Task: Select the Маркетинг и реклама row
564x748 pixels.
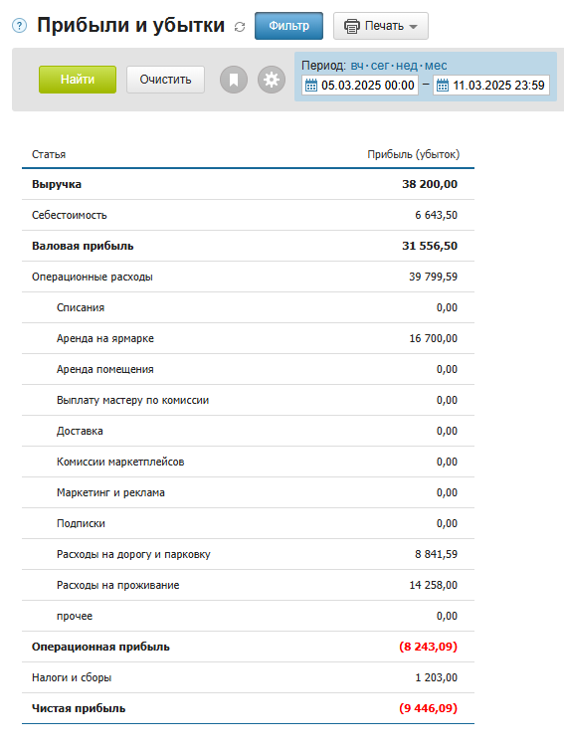Action: [248, 492]
